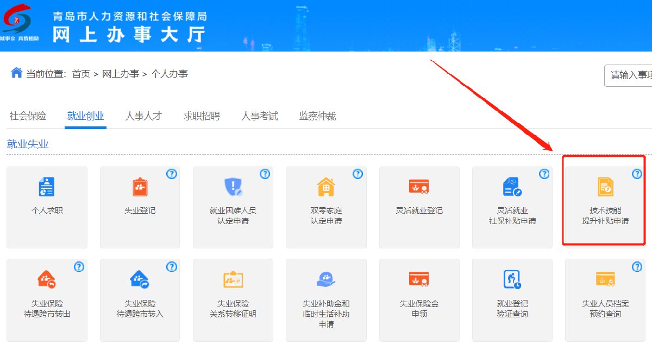The height and width of the screenshot is (345, 652).
Task: Click help icon on 失业登记 card
Action: pyautogui.click(x=172, y=174)
